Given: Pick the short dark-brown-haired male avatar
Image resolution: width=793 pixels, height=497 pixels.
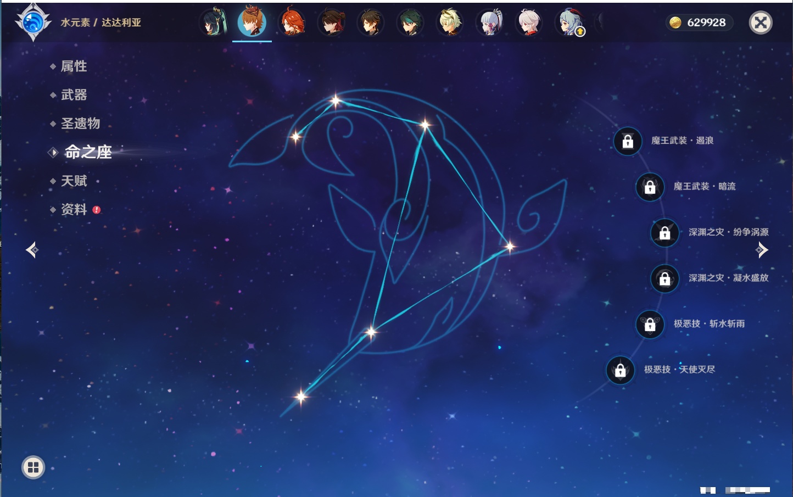Looking at the screenshot, I should [x=371, y=23].
